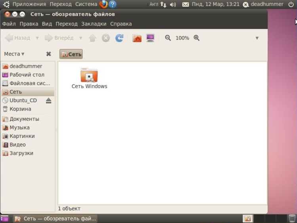Select Корзина in the sidebar
Viewport: 297px width, 223px height.
(x=20, y=109)
